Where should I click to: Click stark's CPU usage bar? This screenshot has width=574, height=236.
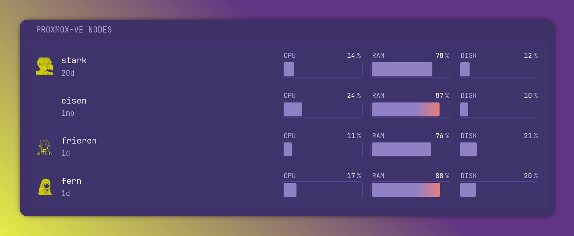pos(322,69)
